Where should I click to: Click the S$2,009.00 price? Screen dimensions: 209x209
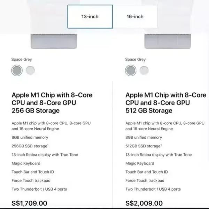[x=144, y=203]
